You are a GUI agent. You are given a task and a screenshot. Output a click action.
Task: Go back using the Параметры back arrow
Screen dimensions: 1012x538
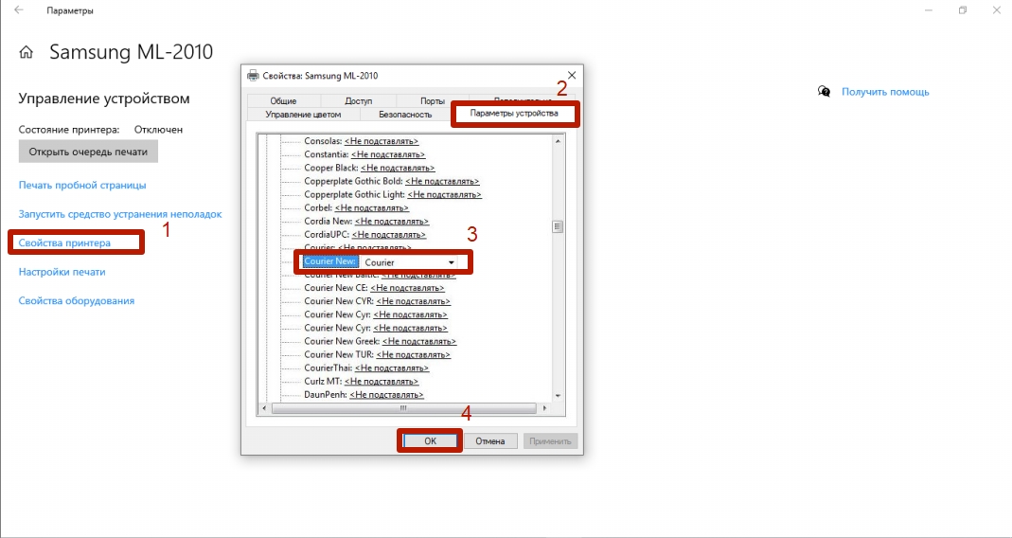[19, 10]
